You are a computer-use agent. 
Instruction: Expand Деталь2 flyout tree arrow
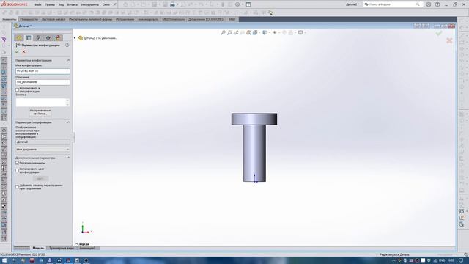(x=75, y=38)
